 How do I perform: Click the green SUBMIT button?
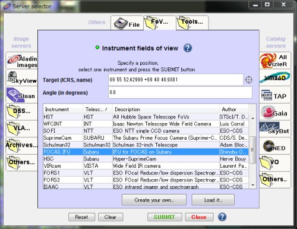[165, 217]
